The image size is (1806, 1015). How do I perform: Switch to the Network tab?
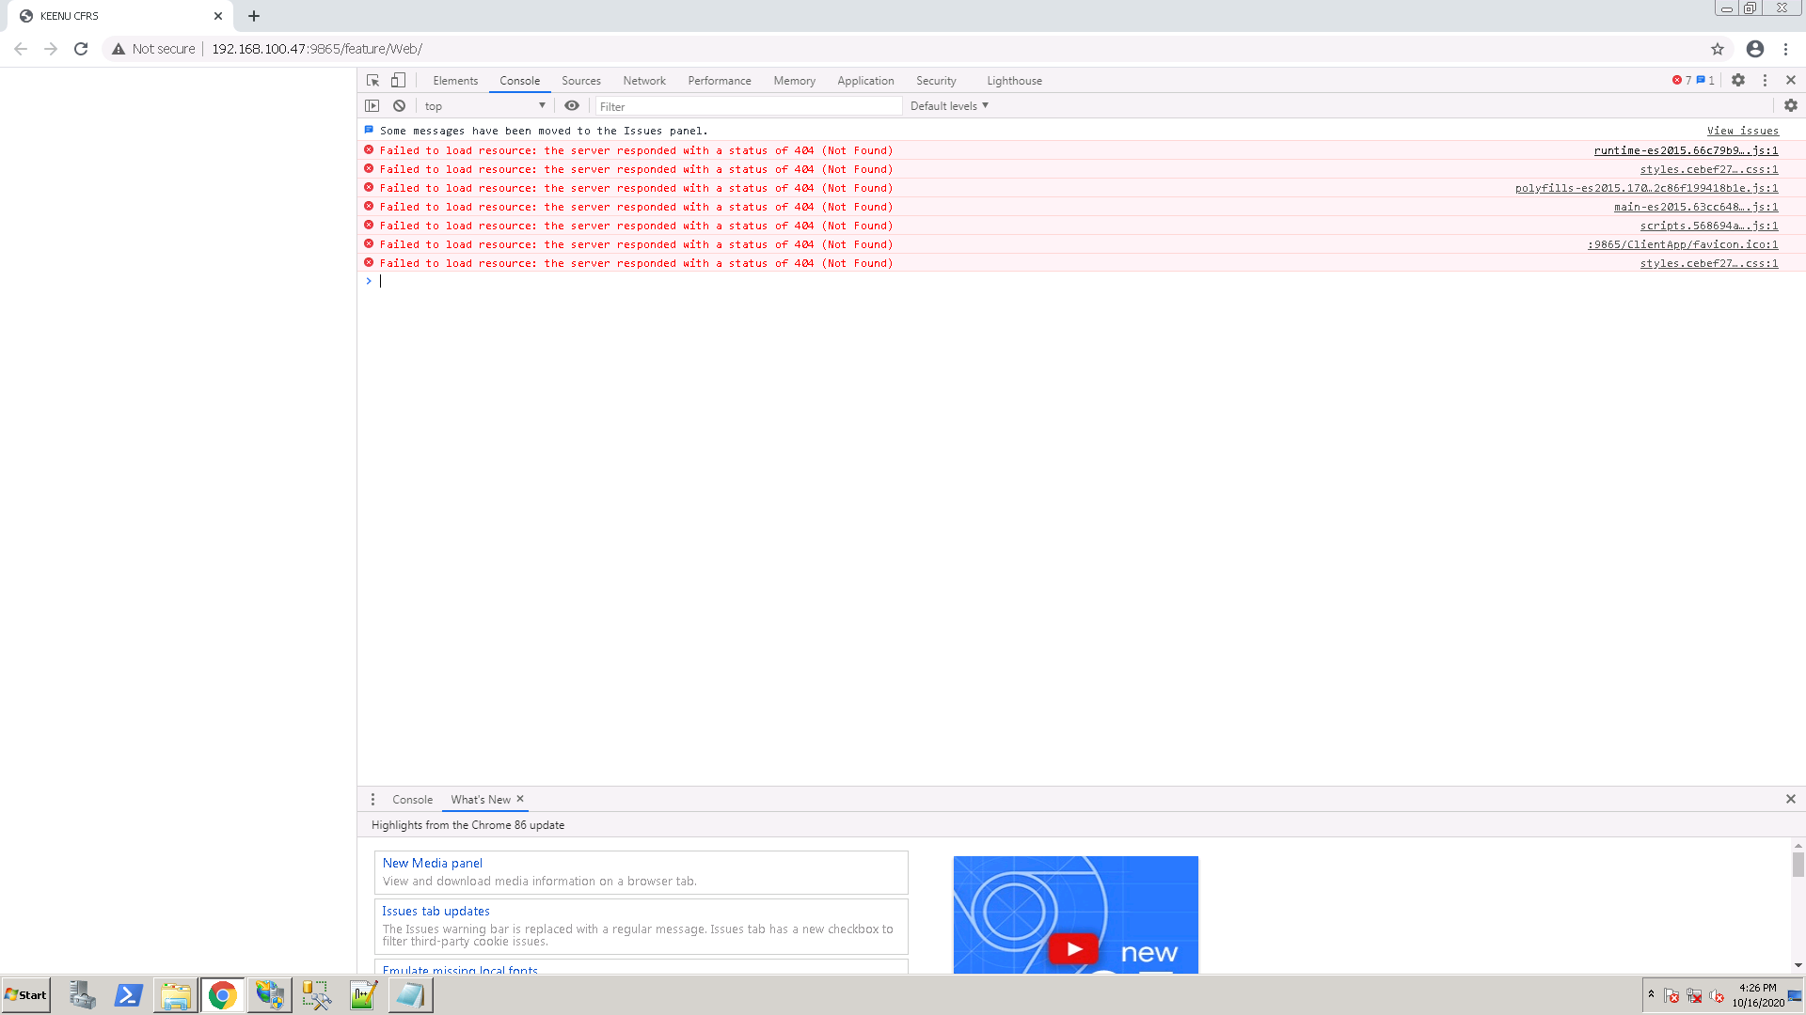(643, 81)
